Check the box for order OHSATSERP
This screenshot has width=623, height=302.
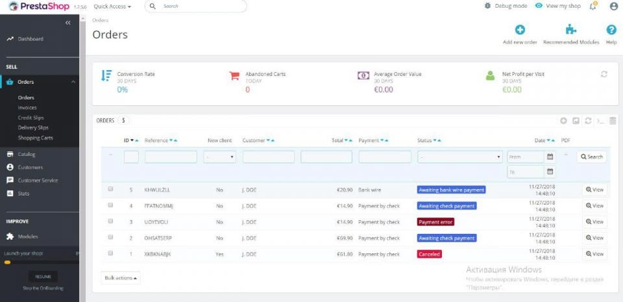click(110, 237)
